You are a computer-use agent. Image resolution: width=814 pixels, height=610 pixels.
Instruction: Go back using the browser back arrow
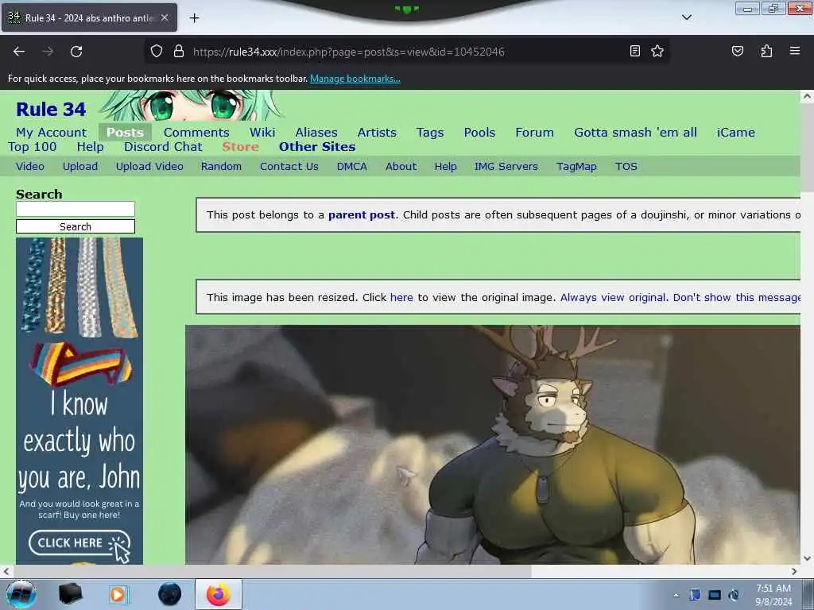19,52
